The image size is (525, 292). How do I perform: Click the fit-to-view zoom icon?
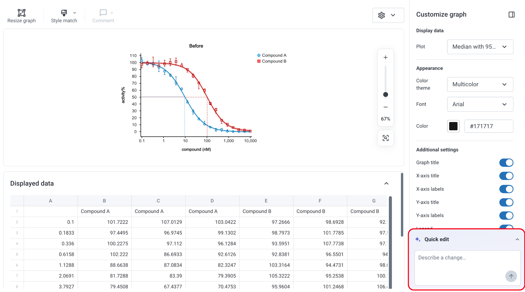tap(386, 138)
